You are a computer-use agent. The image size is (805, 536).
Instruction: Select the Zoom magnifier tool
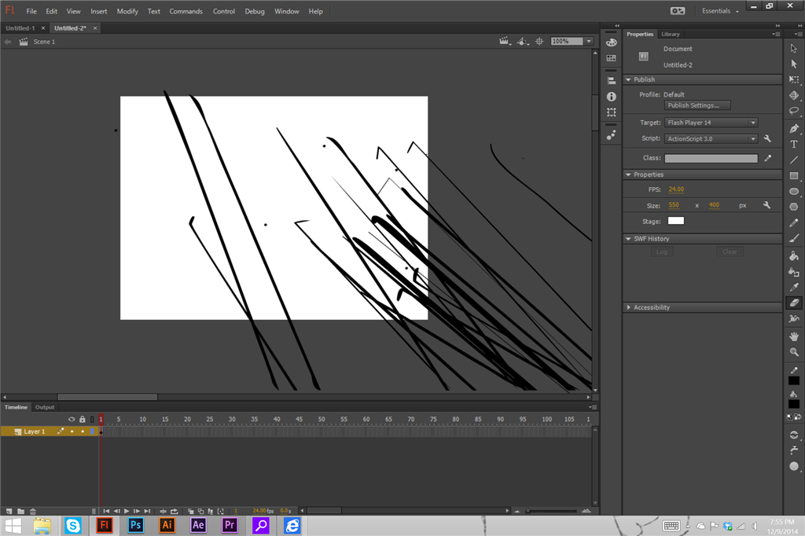pyautogui.click(x=794, y=352)
